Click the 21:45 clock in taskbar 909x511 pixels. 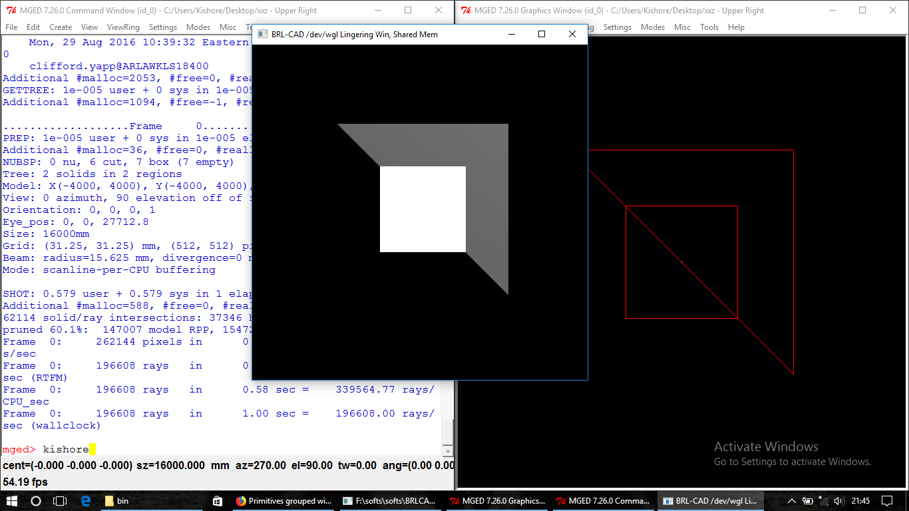860,501
